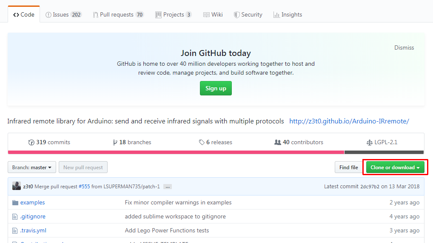Click '4 years ago' on .gitignore row

[x=404, y=217]
